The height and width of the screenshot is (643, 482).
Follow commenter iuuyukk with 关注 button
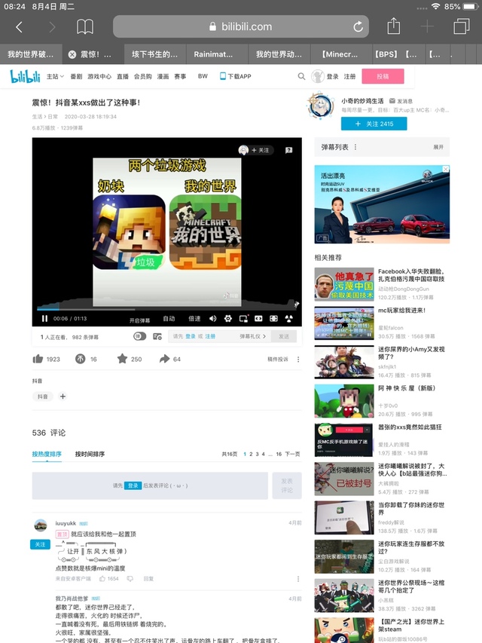tap(40, 544)
